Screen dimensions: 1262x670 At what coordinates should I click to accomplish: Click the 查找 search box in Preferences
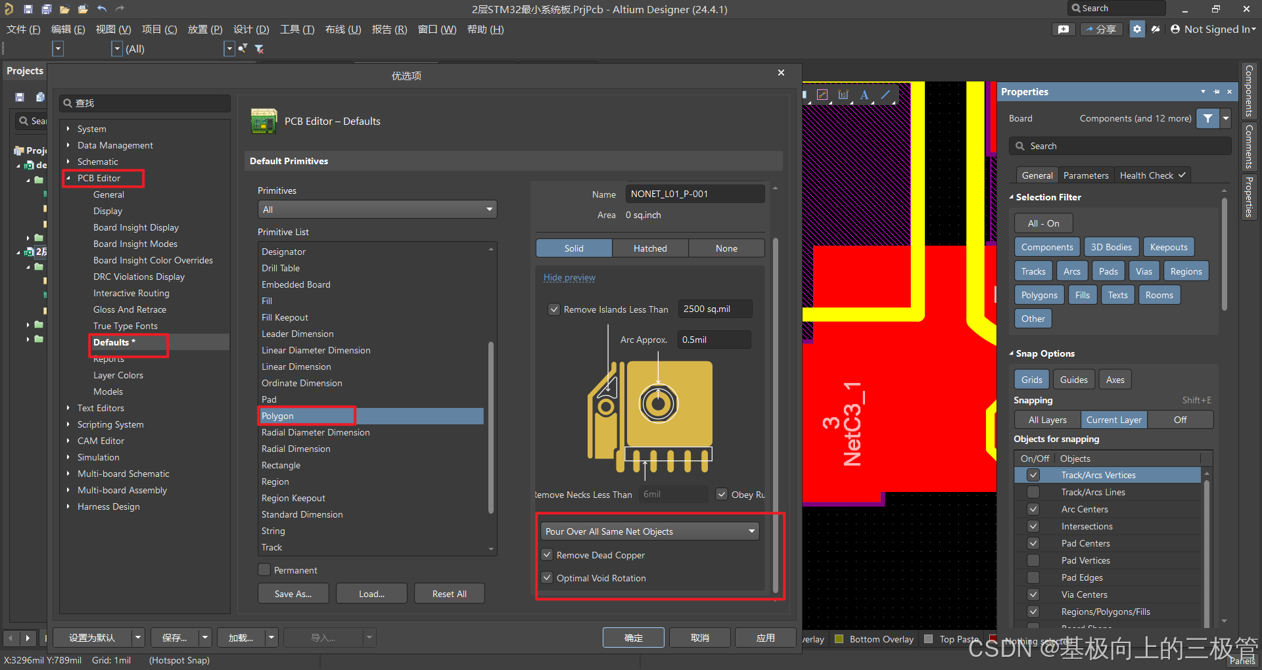coord(145,103)
